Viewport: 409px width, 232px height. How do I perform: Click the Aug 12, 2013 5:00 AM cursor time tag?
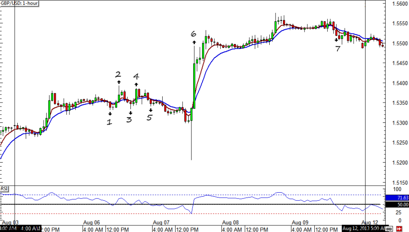point(363,228)
